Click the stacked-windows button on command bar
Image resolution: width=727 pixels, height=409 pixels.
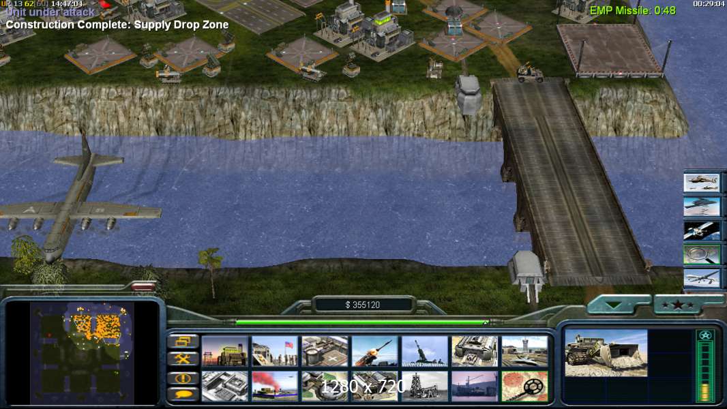pyautogui.click(x=183, y=342)
